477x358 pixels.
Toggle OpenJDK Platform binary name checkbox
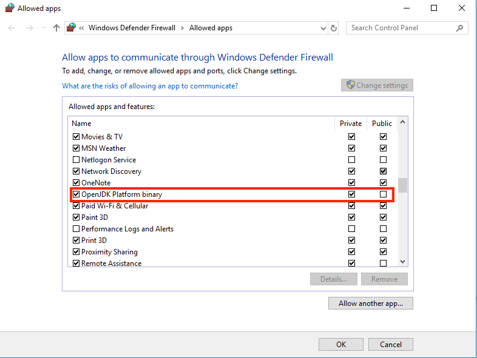tap(76, 194)
